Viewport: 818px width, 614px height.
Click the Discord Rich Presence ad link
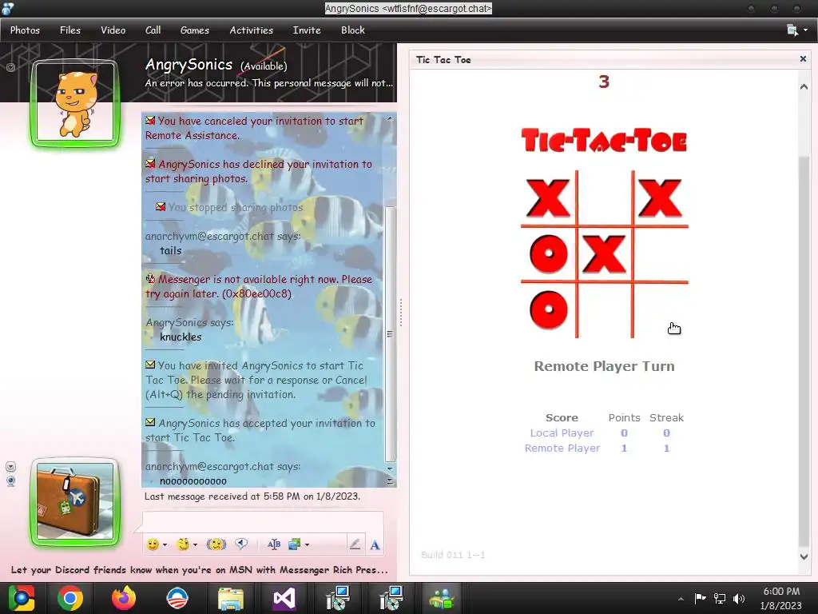(199, 569)
